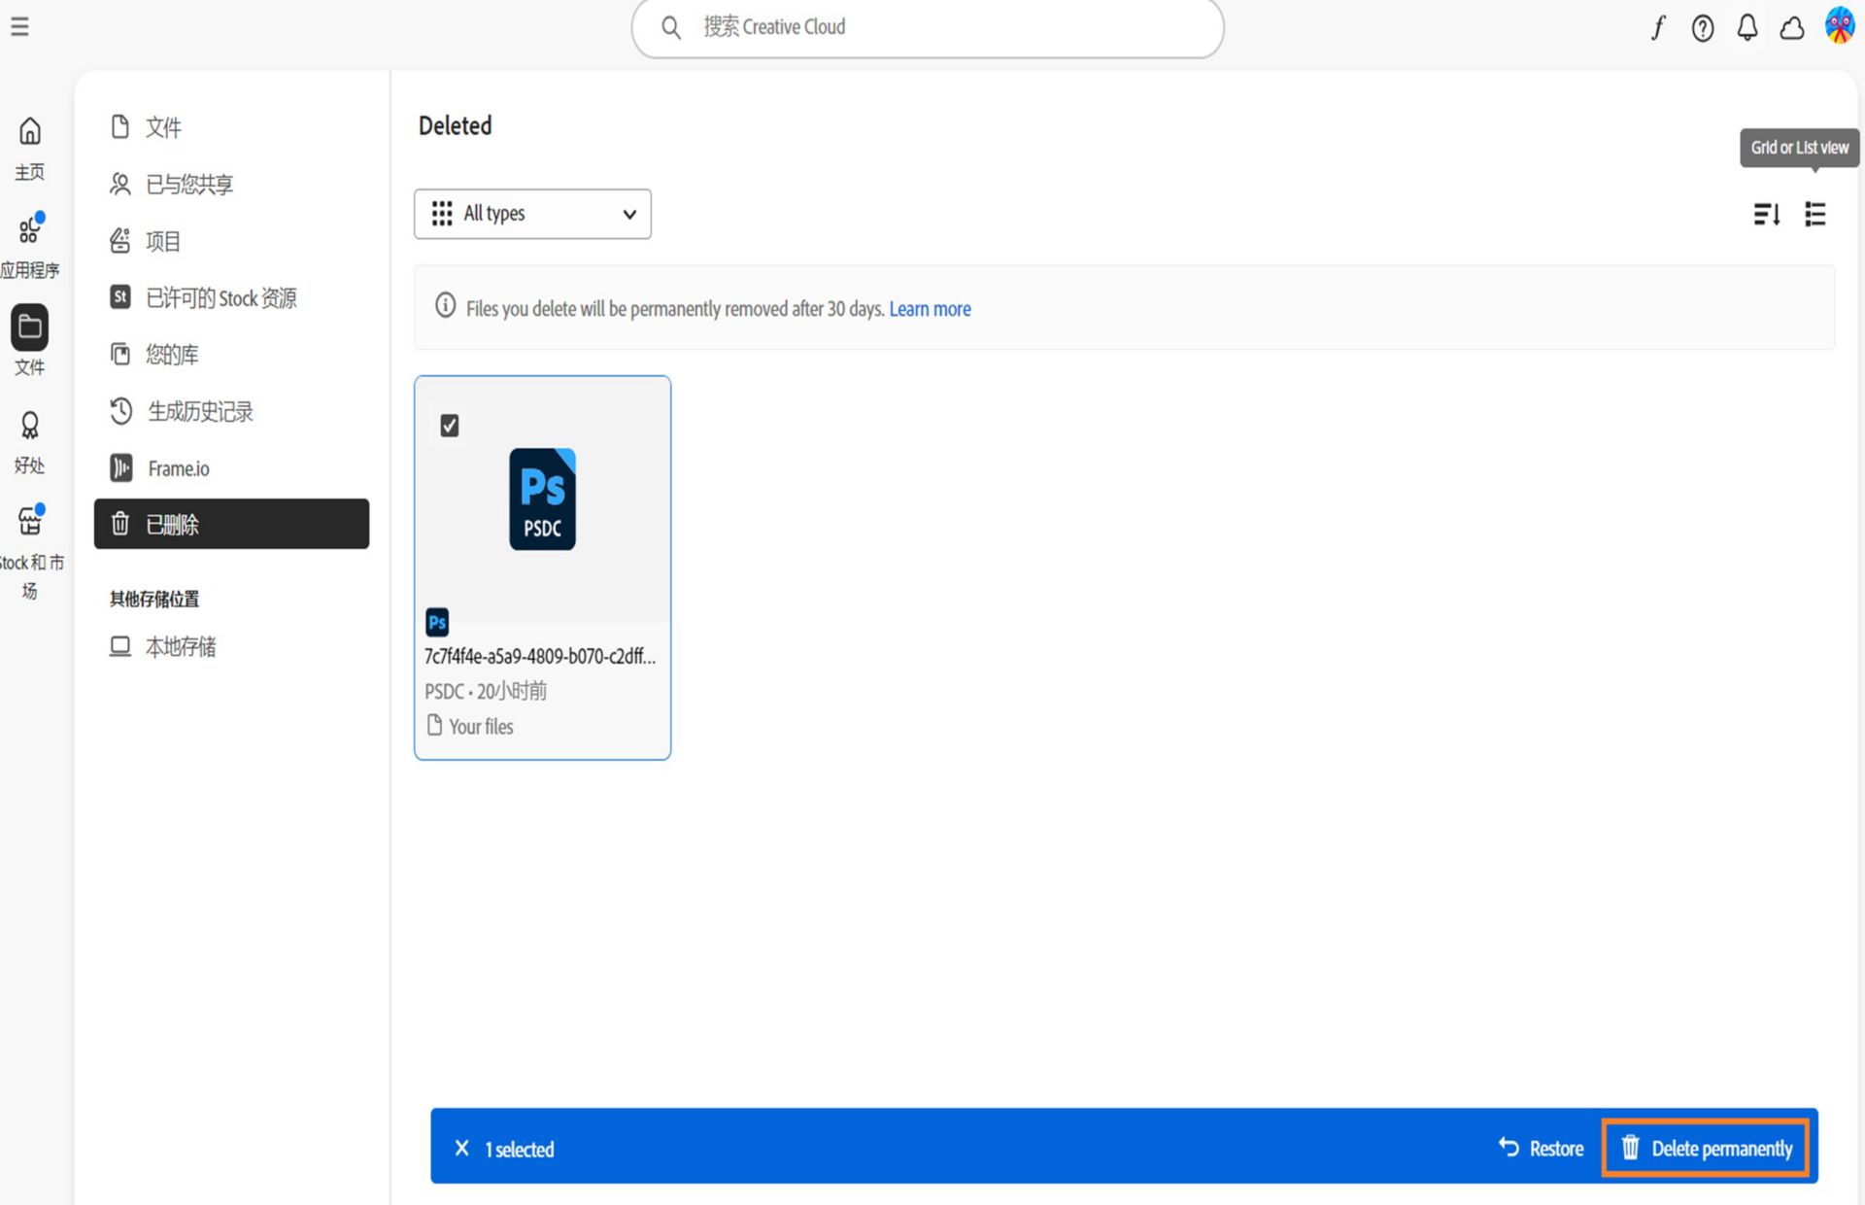Click the Delete permanently button
The height and width of the screenshot is (1205, 1865).
[x=1706, y=1149]
